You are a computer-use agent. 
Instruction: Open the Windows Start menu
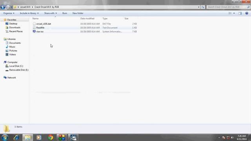tap(5, 137)
